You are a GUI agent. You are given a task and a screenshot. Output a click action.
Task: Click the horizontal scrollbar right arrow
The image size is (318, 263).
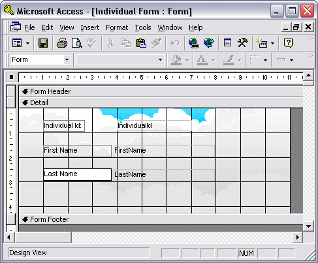tap(297, 237)
